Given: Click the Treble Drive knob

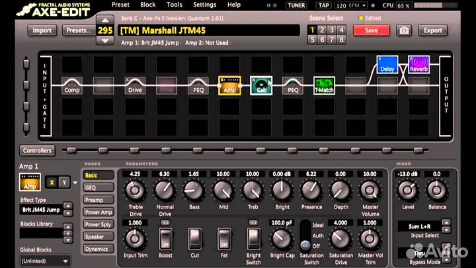Looking at the screenshot, I should [135, 190].
